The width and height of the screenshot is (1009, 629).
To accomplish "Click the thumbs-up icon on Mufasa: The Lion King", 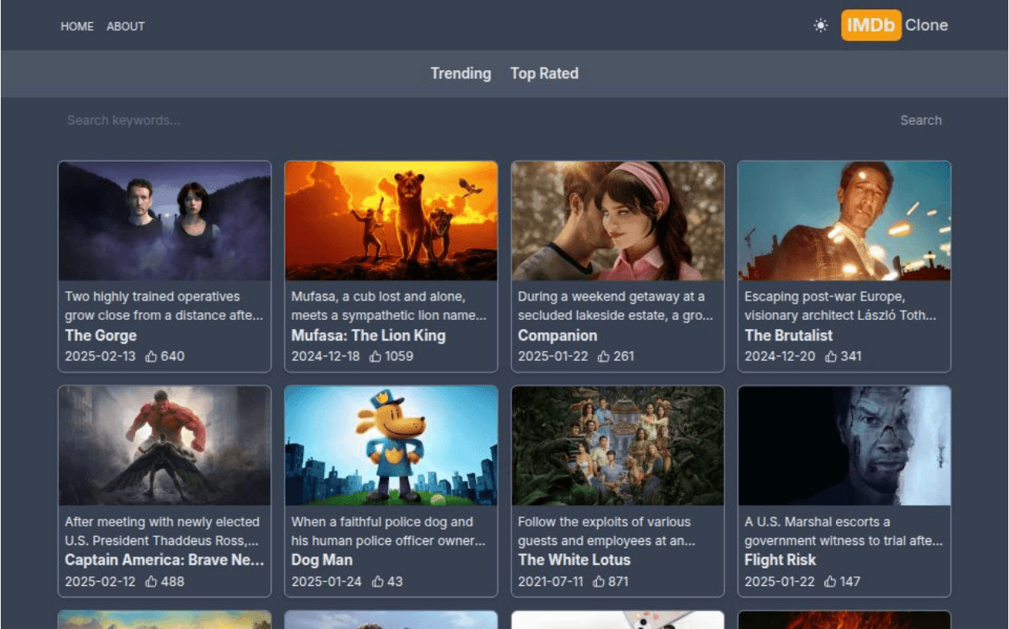I will click(376, 356).
